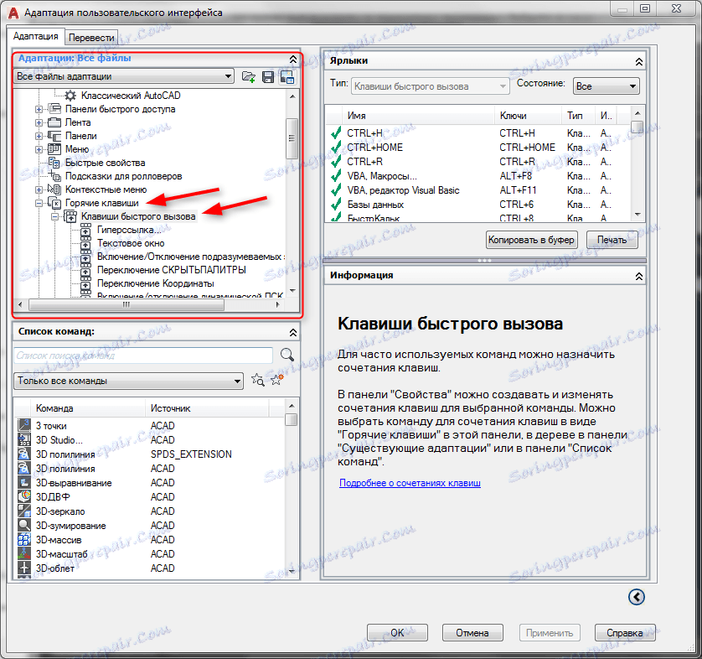Click the round collapse dialog arrow button

point(636,597)
